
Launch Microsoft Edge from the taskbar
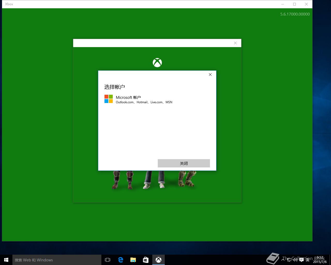coord(121,260)
